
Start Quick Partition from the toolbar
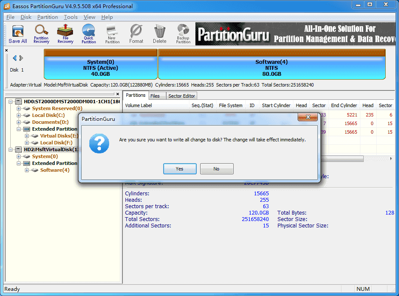(88, 34)
